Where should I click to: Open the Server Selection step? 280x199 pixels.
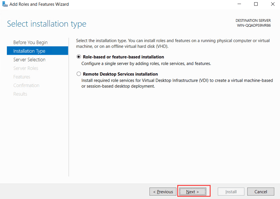(x=29, y=59)
